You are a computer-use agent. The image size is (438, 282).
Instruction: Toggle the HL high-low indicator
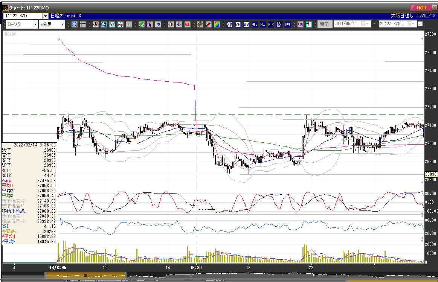[x=262, y=24]
